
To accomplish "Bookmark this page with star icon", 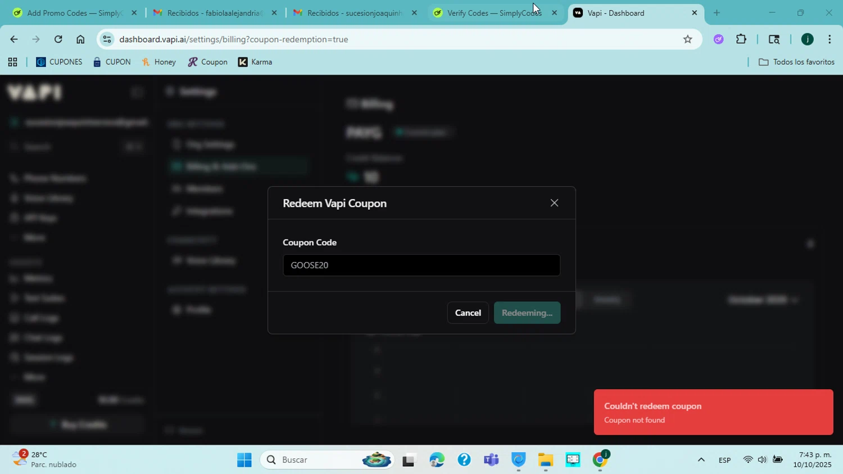I will [x=687, y=39].
